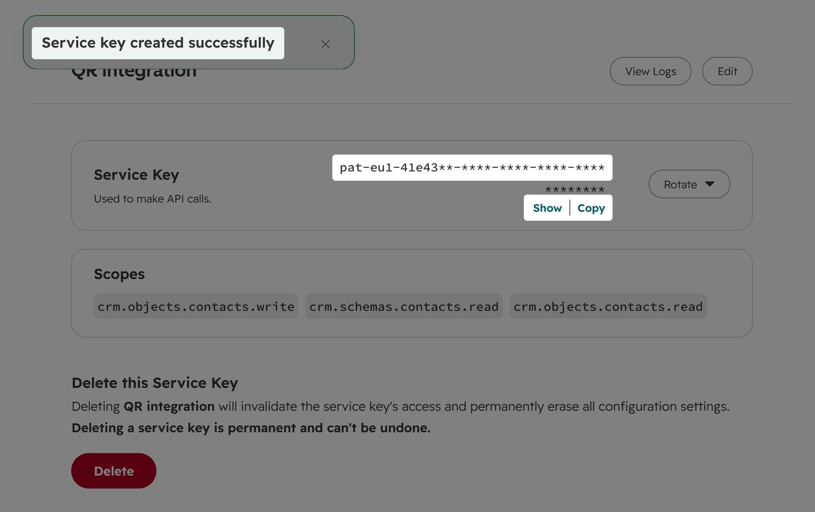Click the crm.objects.contacts.read scope tag
This screenshot has height=512, width=815.
(608, 306)
